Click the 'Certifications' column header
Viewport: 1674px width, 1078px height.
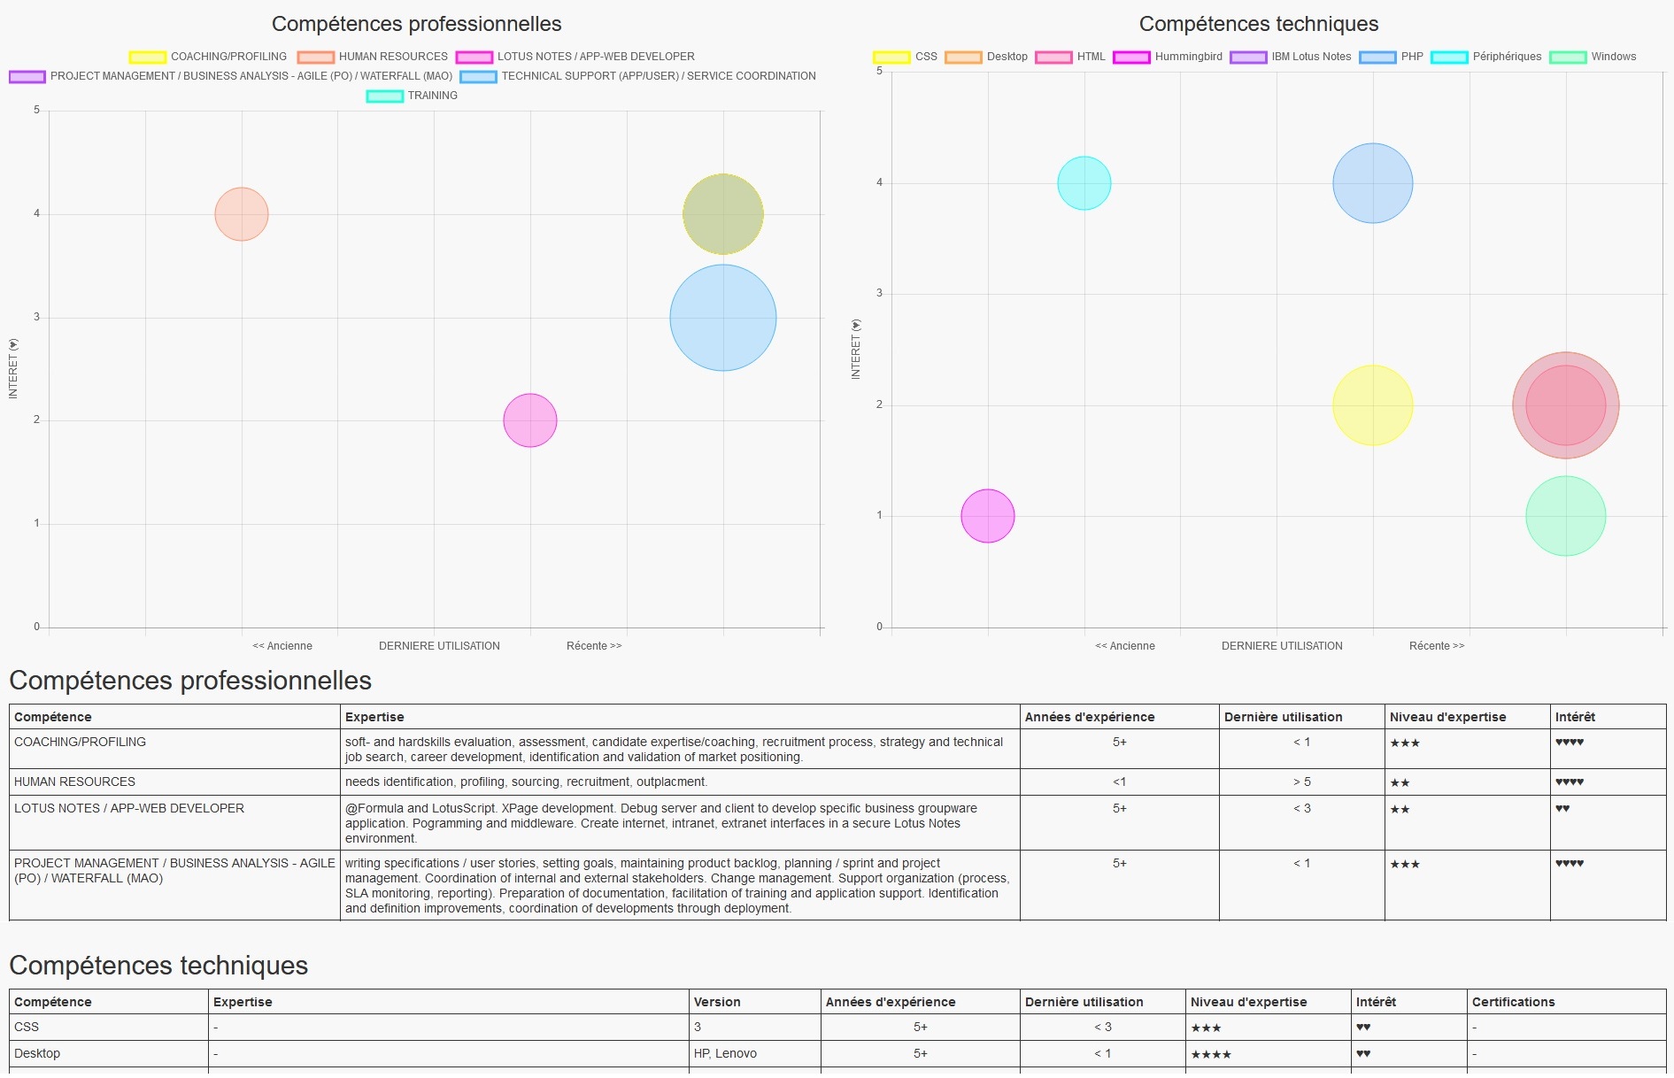1514,1002
